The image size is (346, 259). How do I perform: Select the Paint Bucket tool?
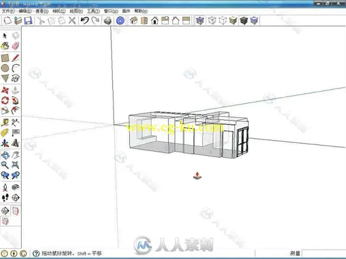[5, 46]
